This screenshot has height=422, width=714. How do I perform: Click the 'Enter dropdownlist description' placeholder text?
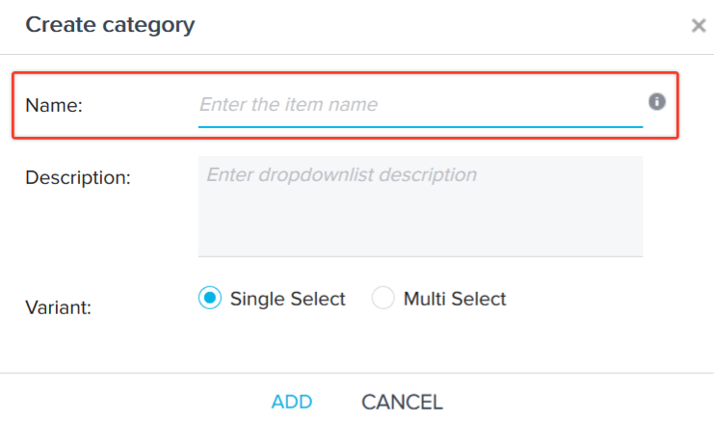[x=342, y=174]
